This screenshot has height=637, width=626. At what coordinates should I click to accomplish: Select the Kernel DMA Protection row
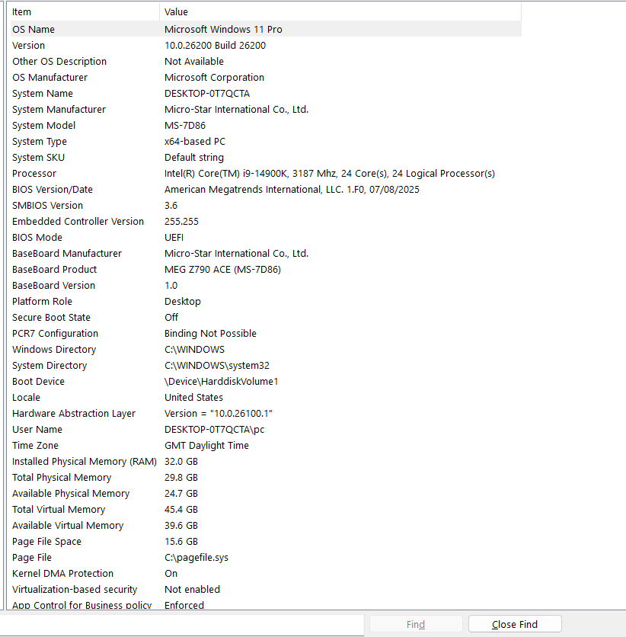tap(266, 574)
